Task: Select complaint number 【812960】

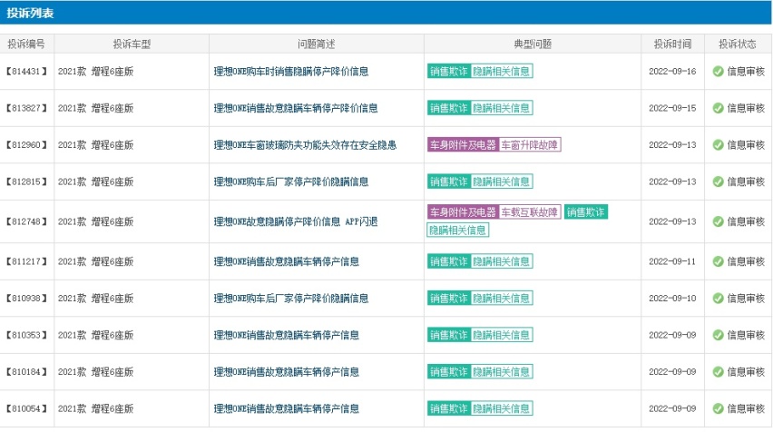Action: [26, 145]
